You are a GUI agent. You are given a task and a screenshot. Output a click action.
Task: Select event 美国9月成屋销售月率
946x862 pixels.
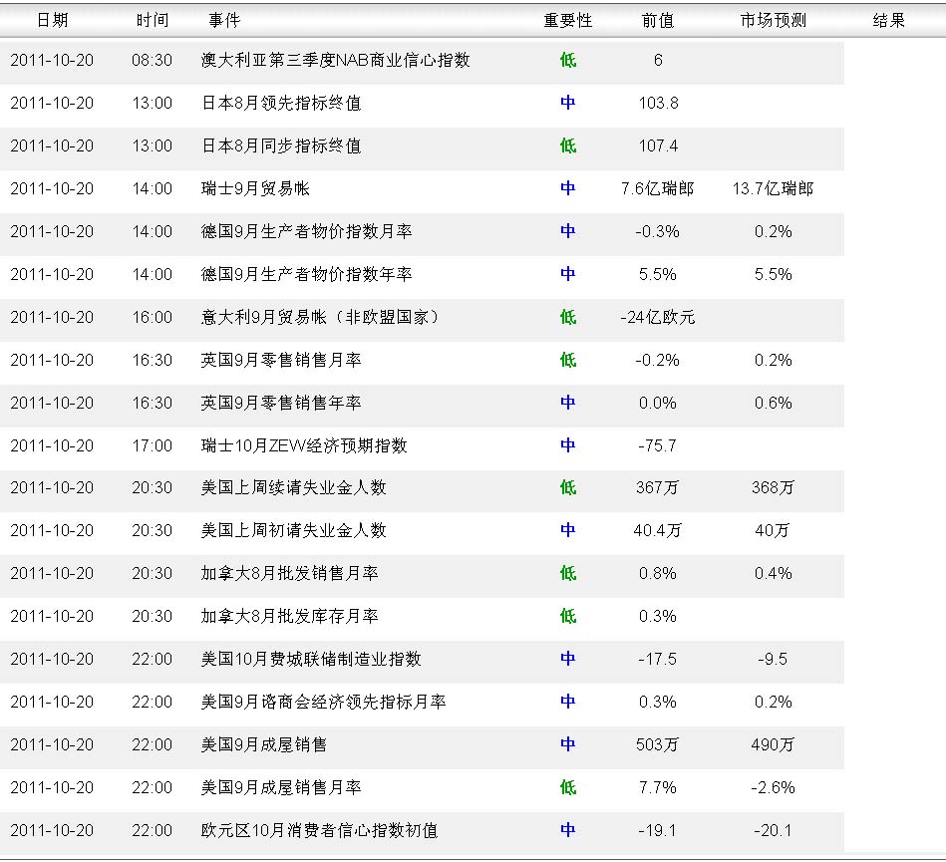tap(281, 787)
